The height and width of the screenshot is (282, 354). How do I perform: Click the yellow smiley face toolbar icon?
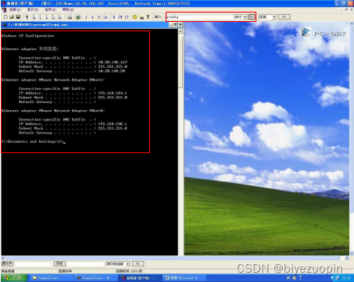coord(135,17)
